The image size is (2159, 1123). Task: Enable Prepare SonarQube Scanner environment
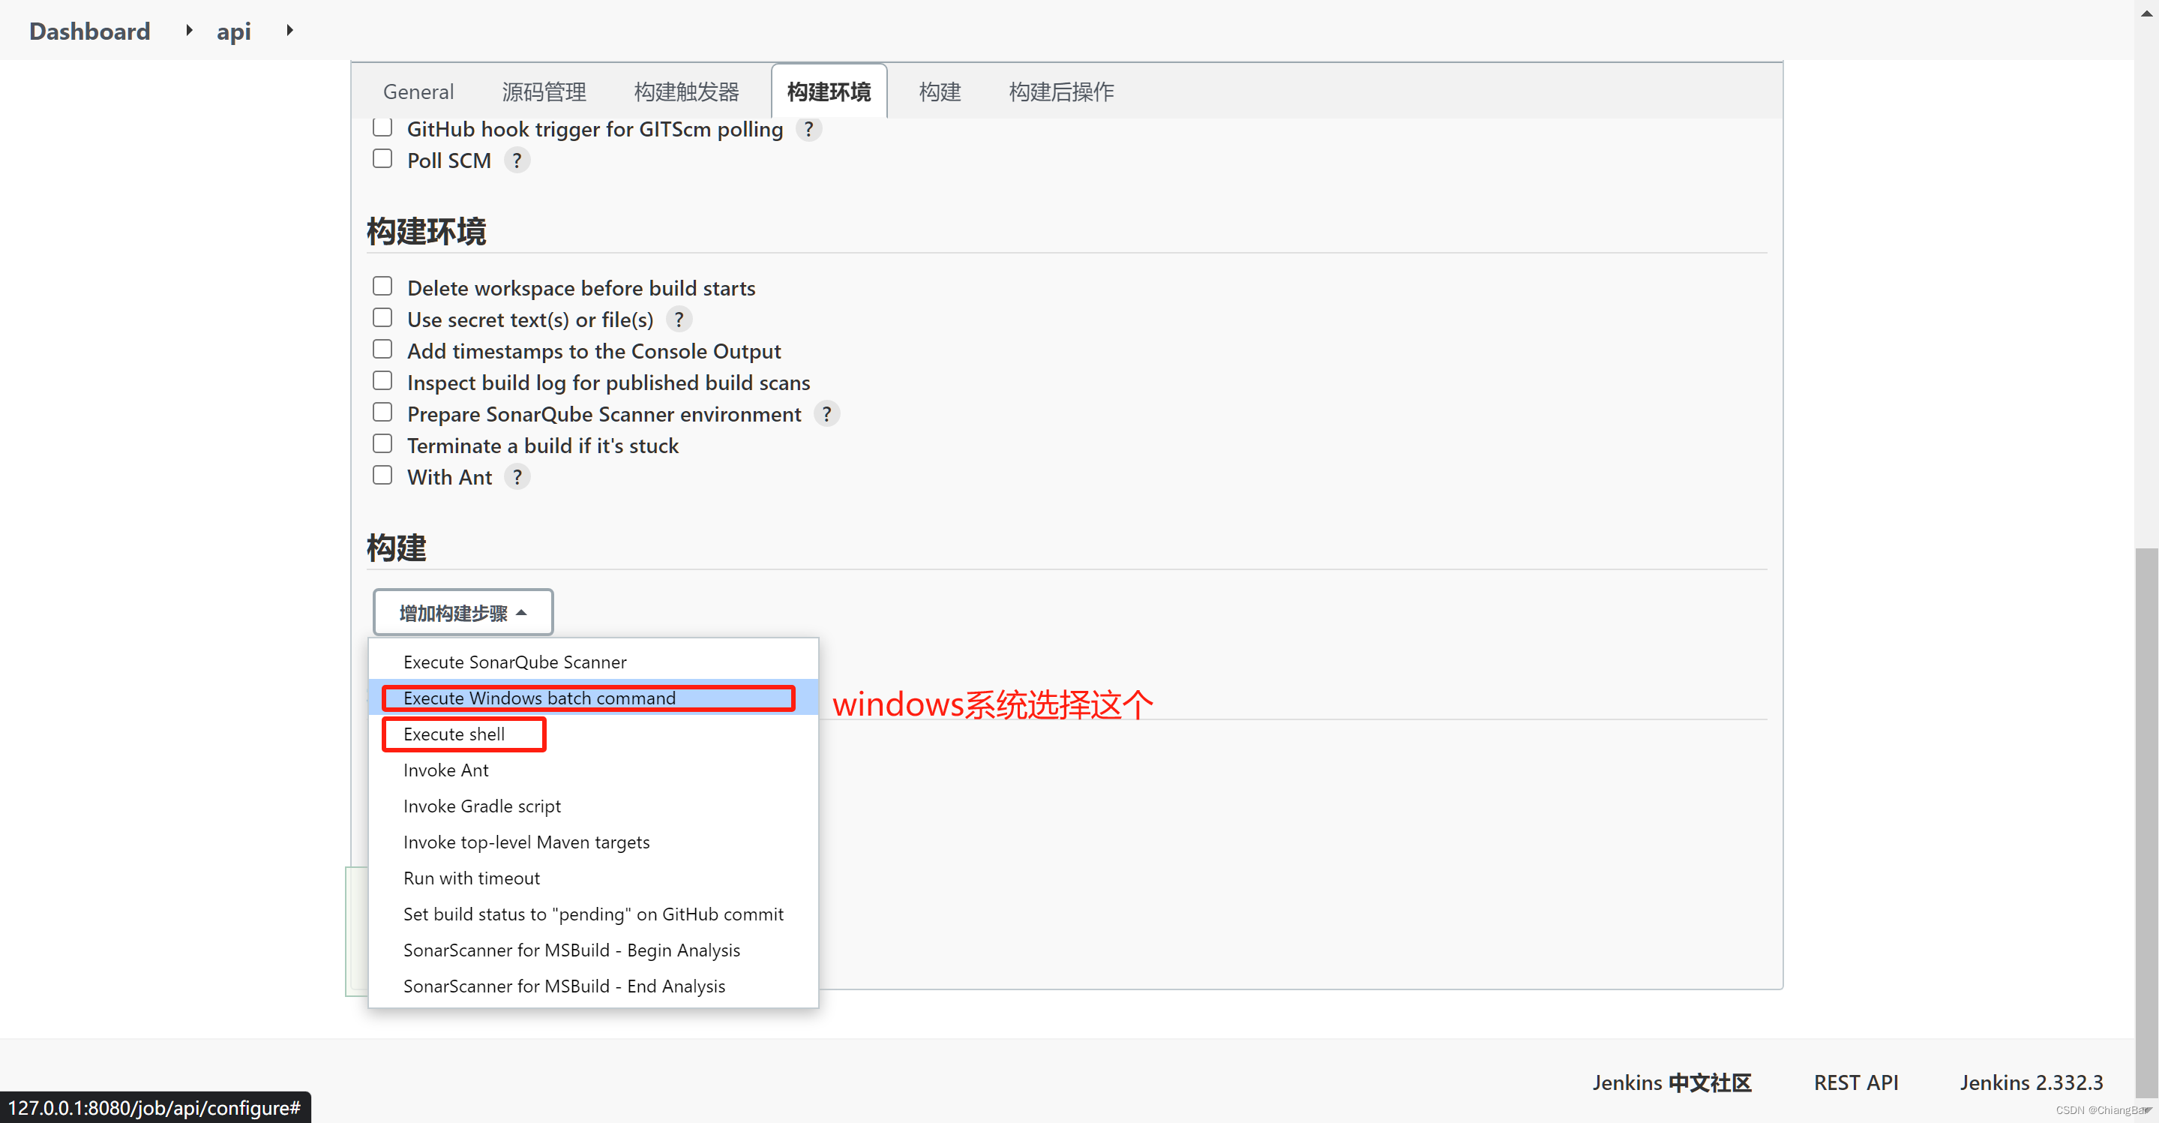382,413
